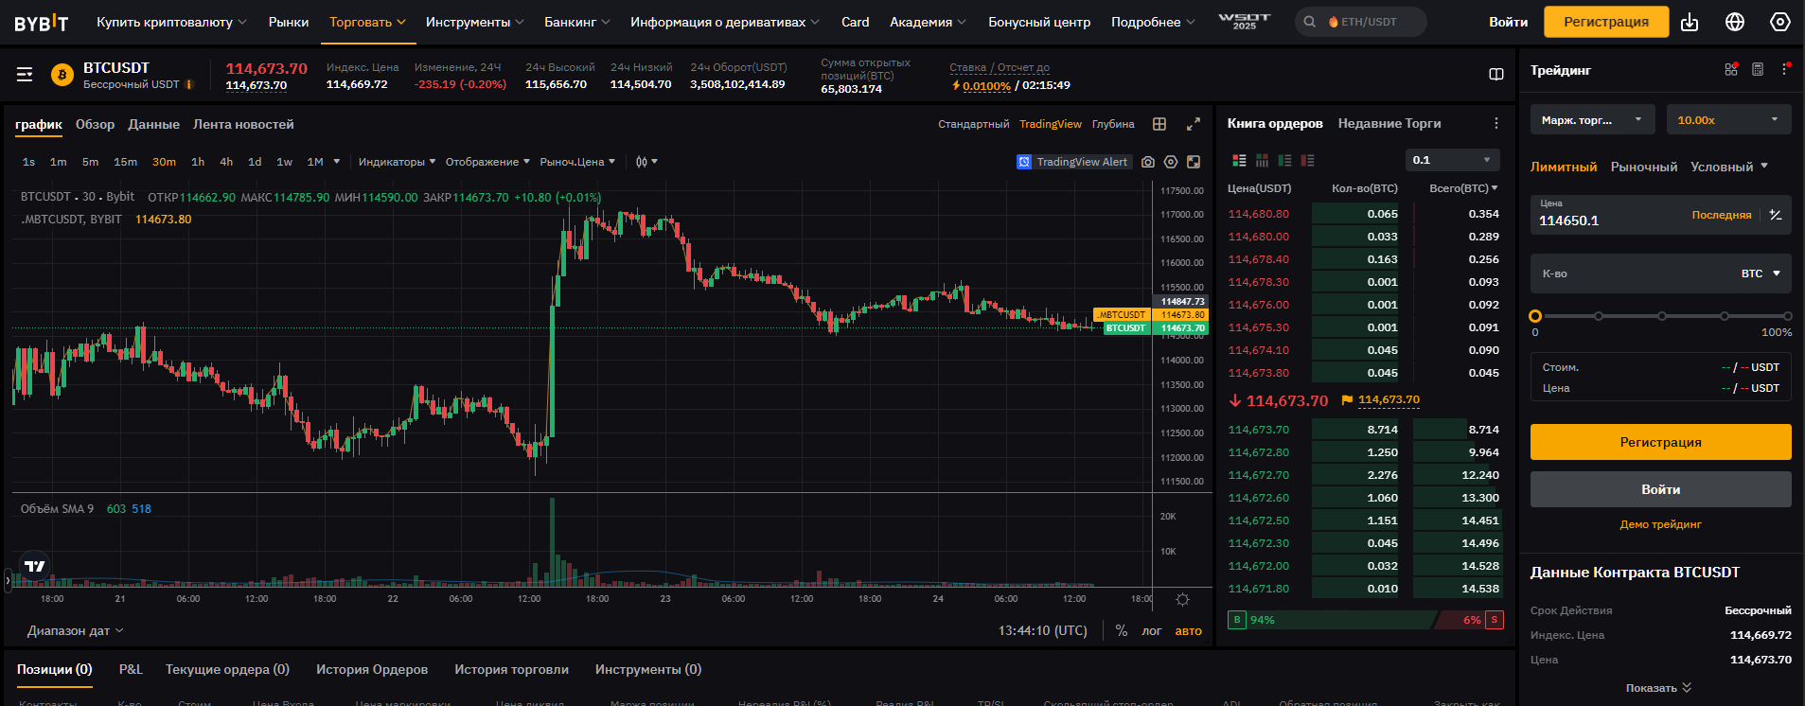The image size is (1805, 706).
Task: Open the chart grid layout icon
Action: tap(1159, 124)
